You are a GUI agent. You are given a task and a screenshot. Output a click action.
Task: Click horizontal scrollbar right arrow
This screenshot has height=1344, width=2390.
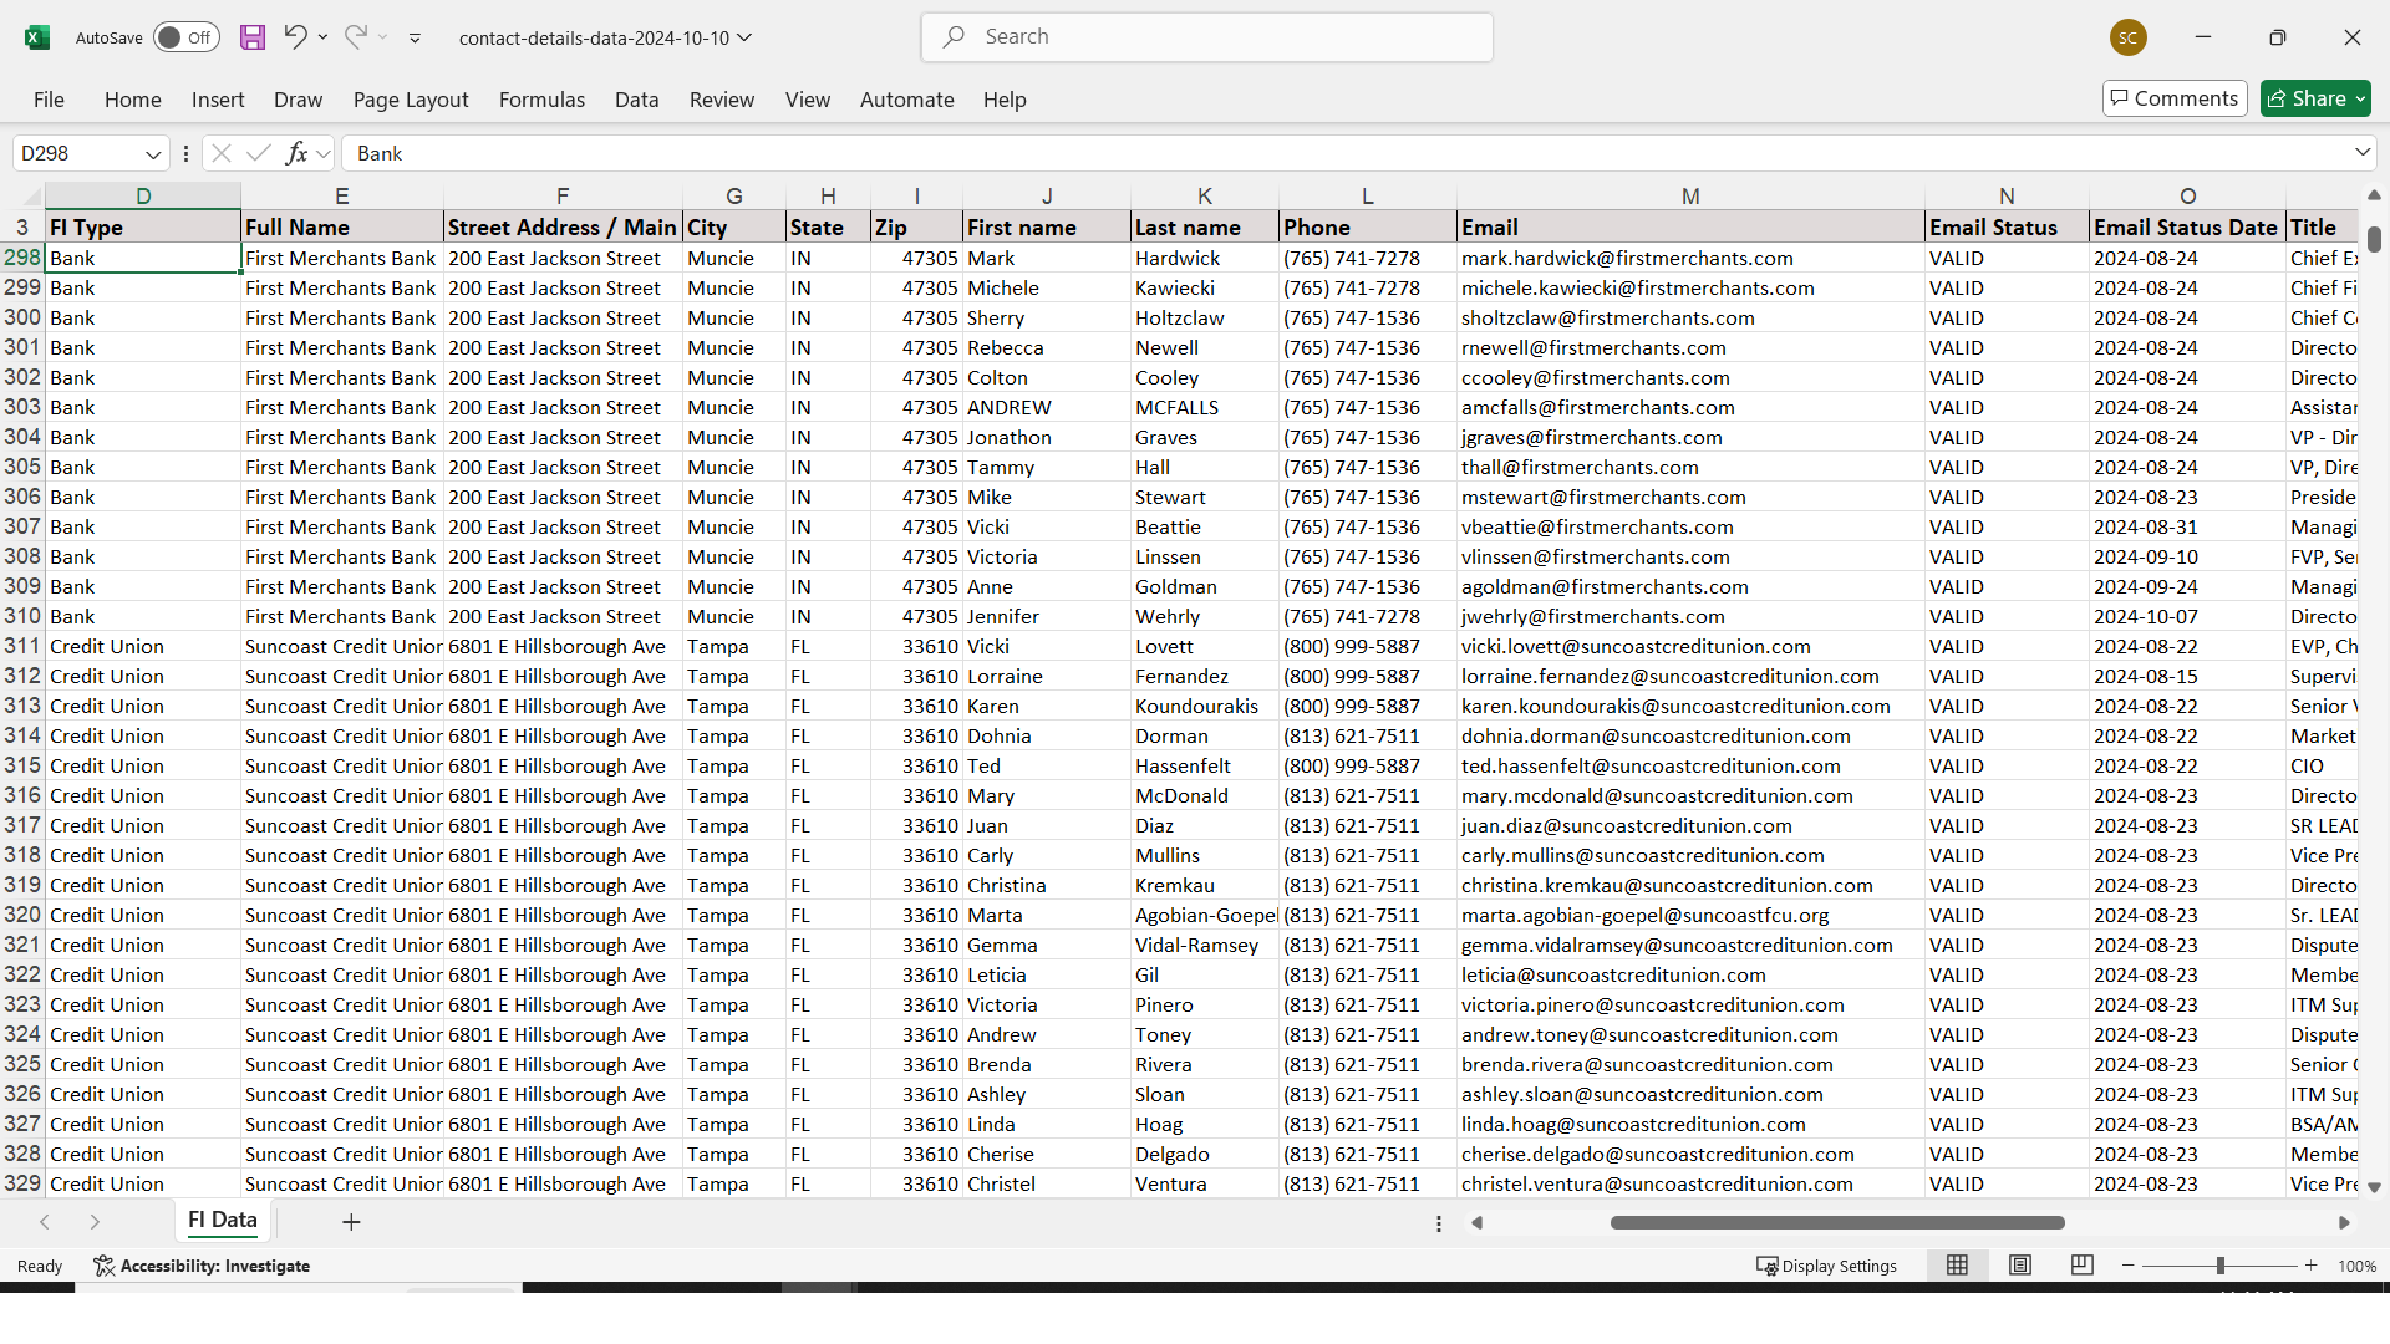click(x=2343, y=1223)
